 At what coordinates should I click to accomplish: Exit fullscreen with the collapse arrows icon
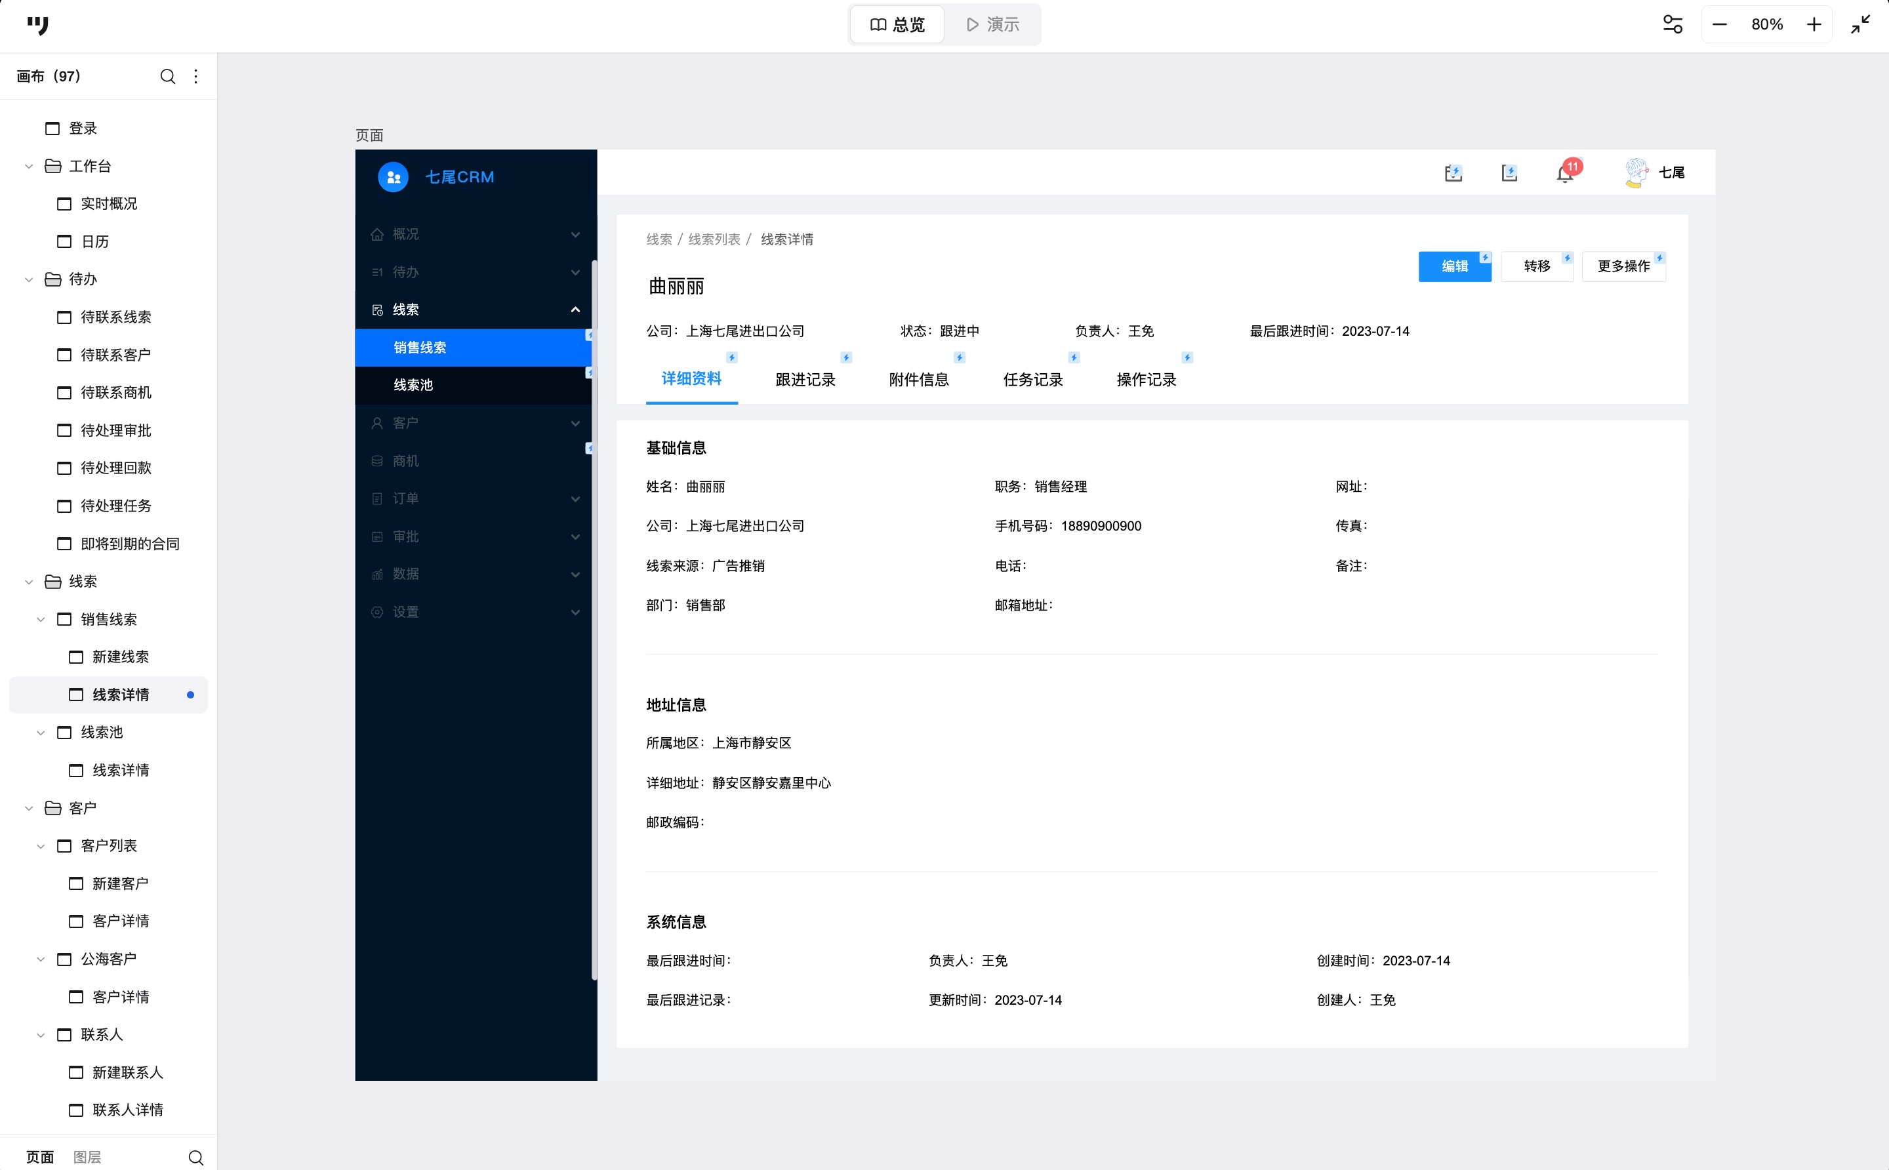pyautogui.click(x=1860, y=25)
